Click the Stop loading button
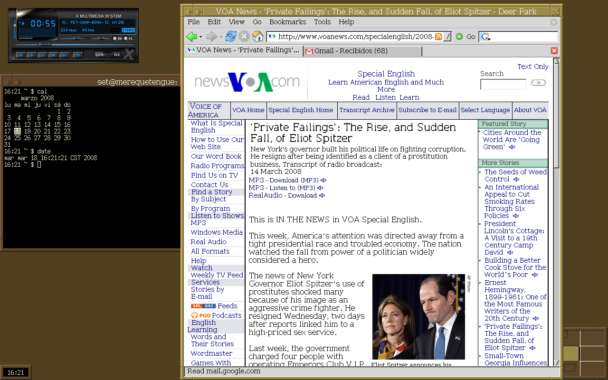Screen dimensions: 608x380 pyautogui.click(x=244, y=37)
